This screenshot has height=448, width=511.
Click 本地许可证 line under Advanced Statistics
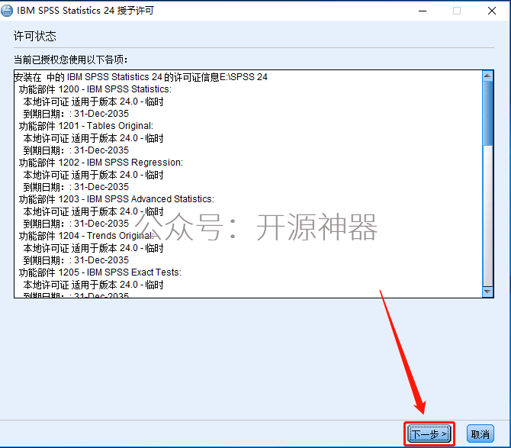click(x=93, y=211)
